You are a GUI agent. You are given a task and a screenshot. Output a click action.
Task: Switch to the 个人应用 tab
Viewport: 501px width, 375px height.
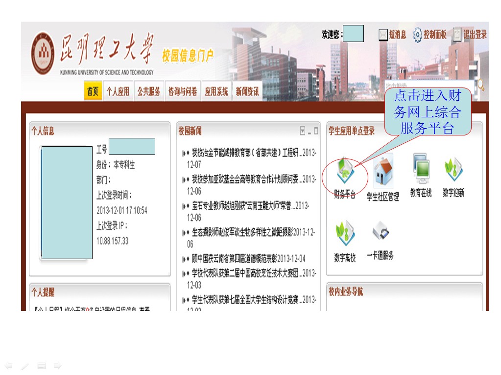click(x=118, y=91)
